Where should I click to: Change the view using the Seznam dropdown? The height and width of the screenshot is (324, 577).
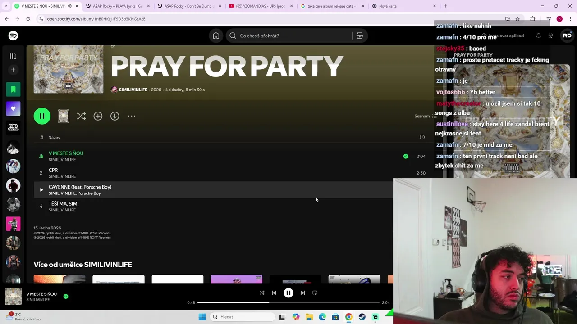pyautogui.click(x=426, y=116)
